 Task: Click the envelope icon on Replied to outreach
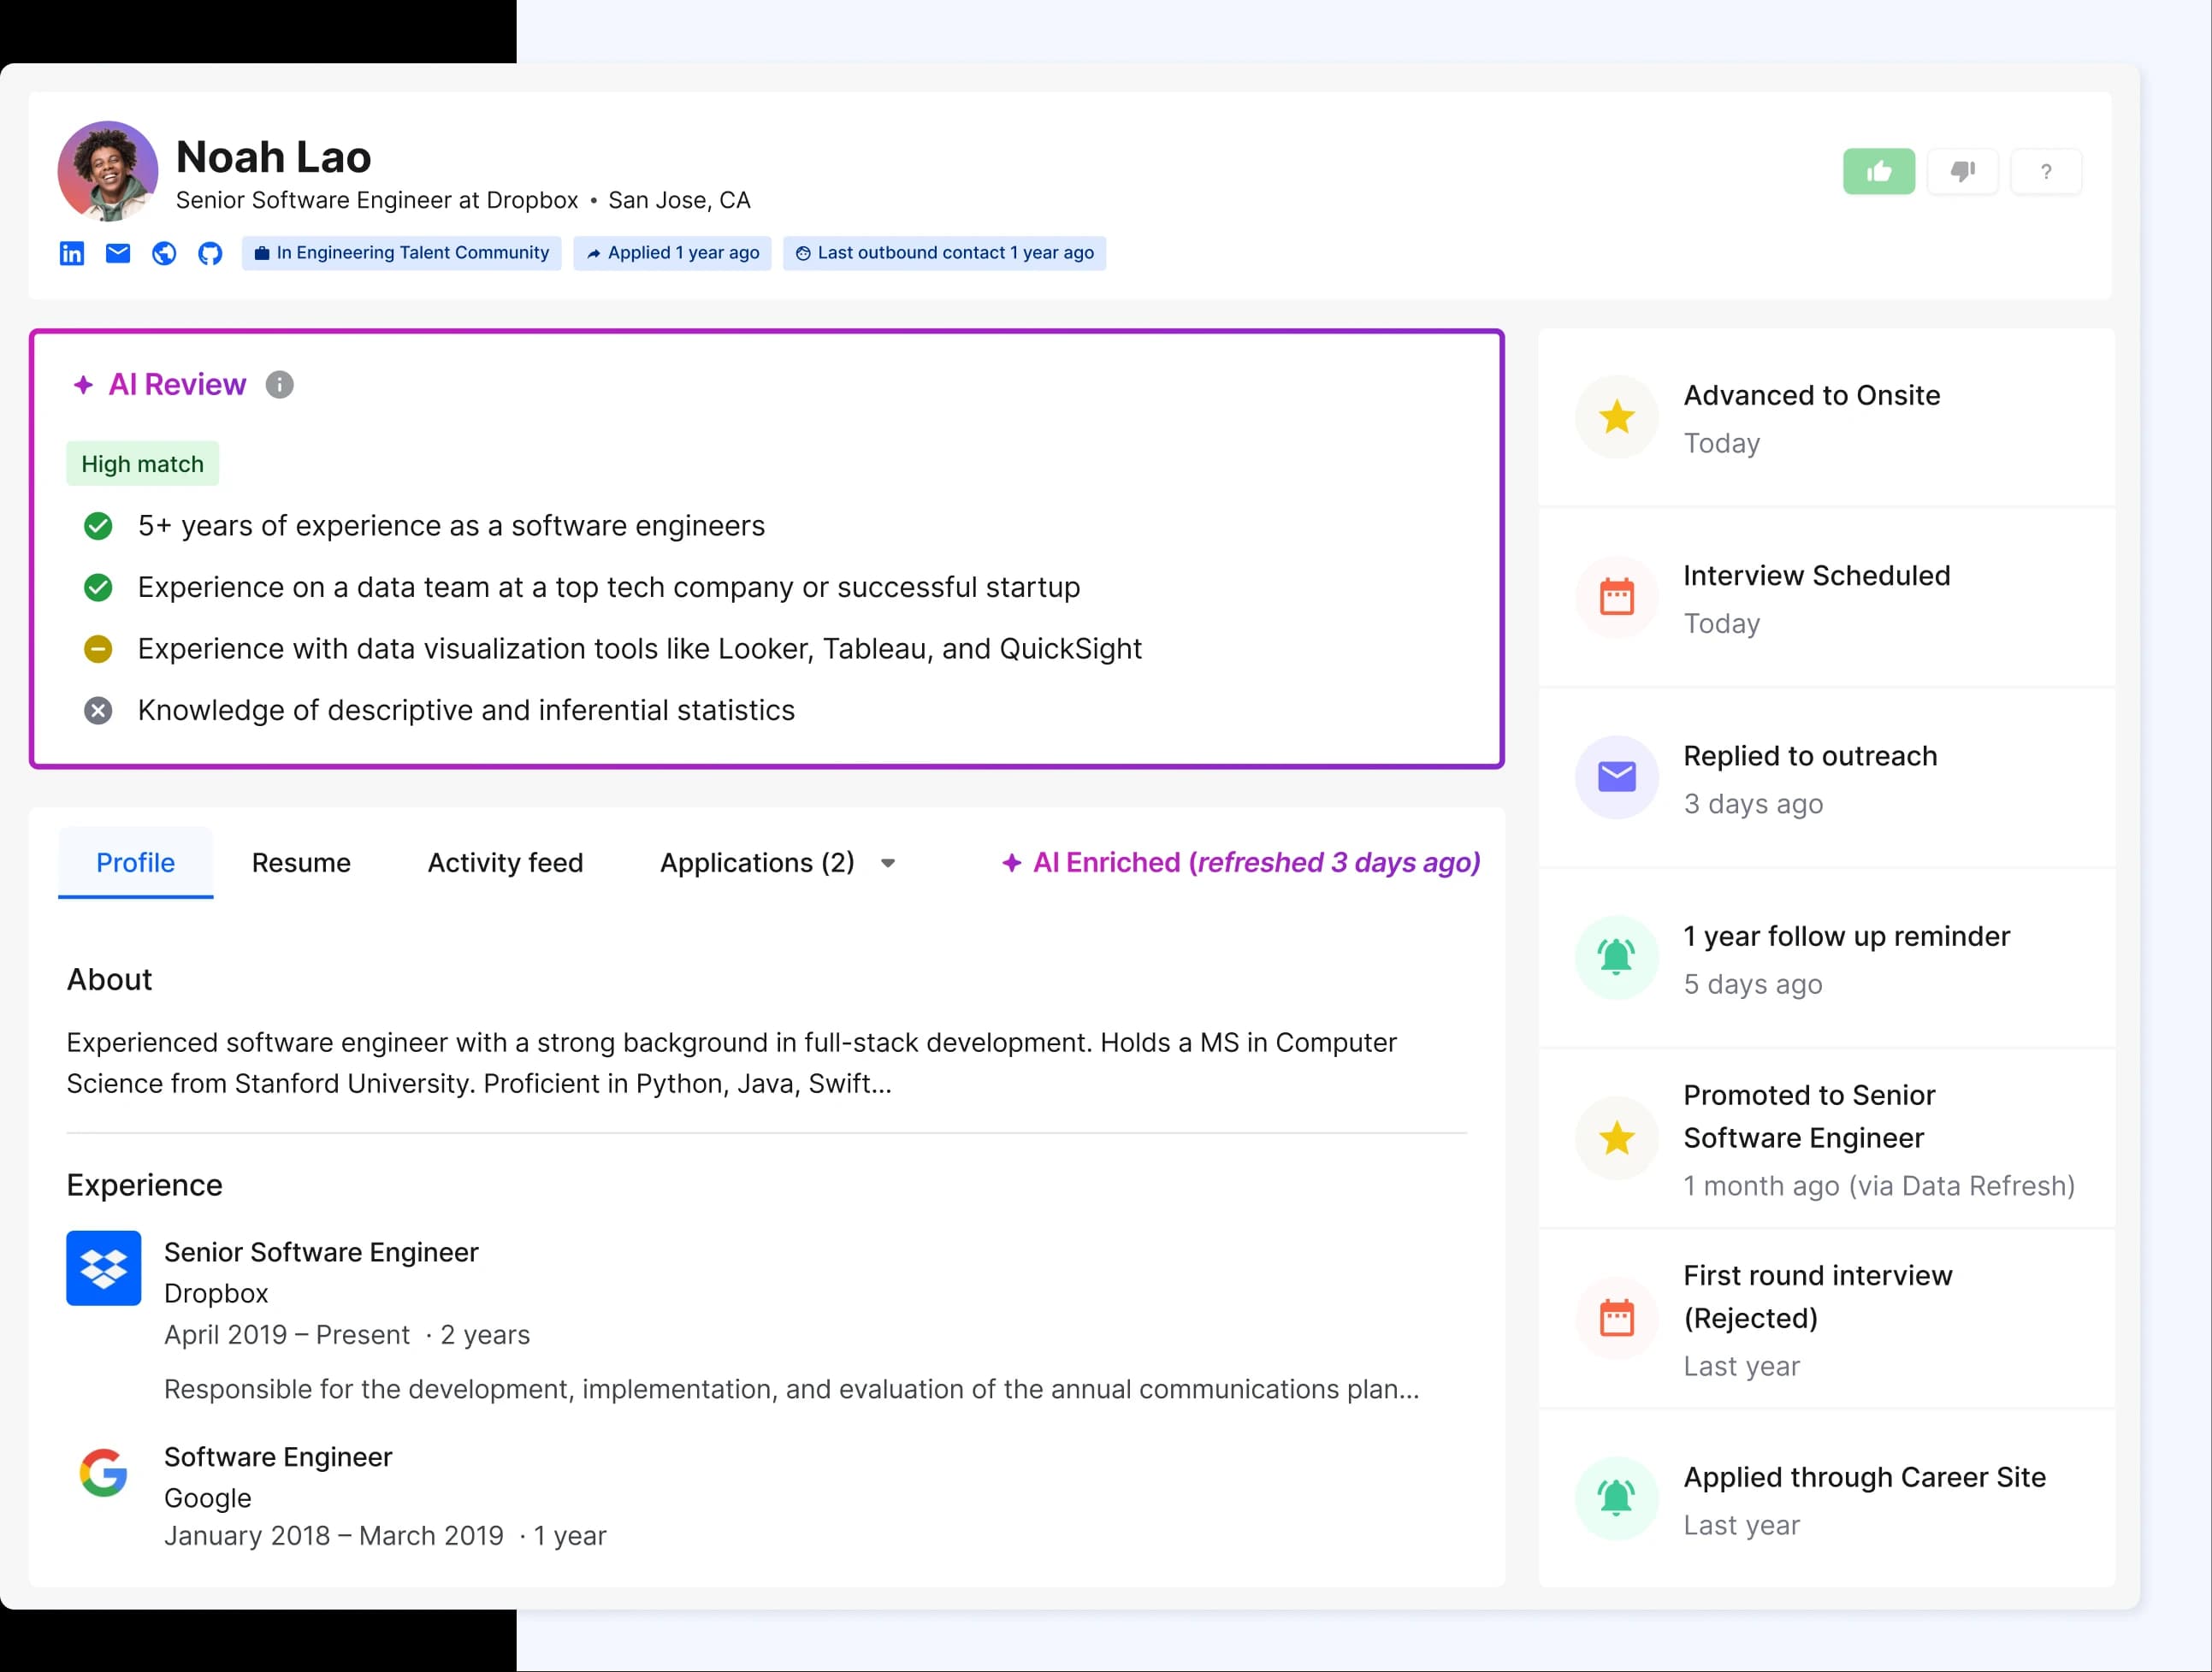(1615, 777)
